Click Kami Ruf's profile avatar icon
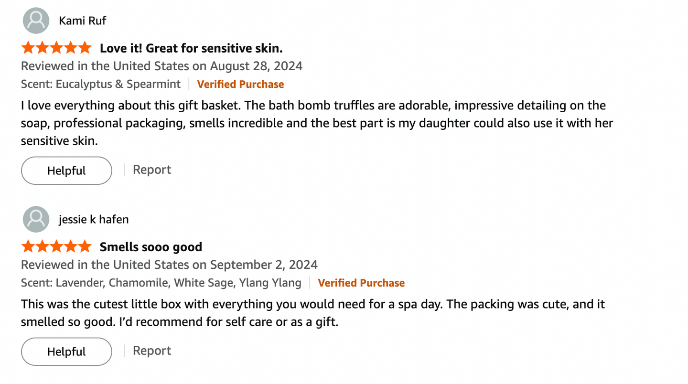The width and height of the screenshot is (688, 384). tap(36, 21)
